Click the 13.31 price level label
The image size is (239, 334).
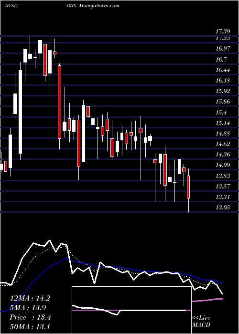223,197
